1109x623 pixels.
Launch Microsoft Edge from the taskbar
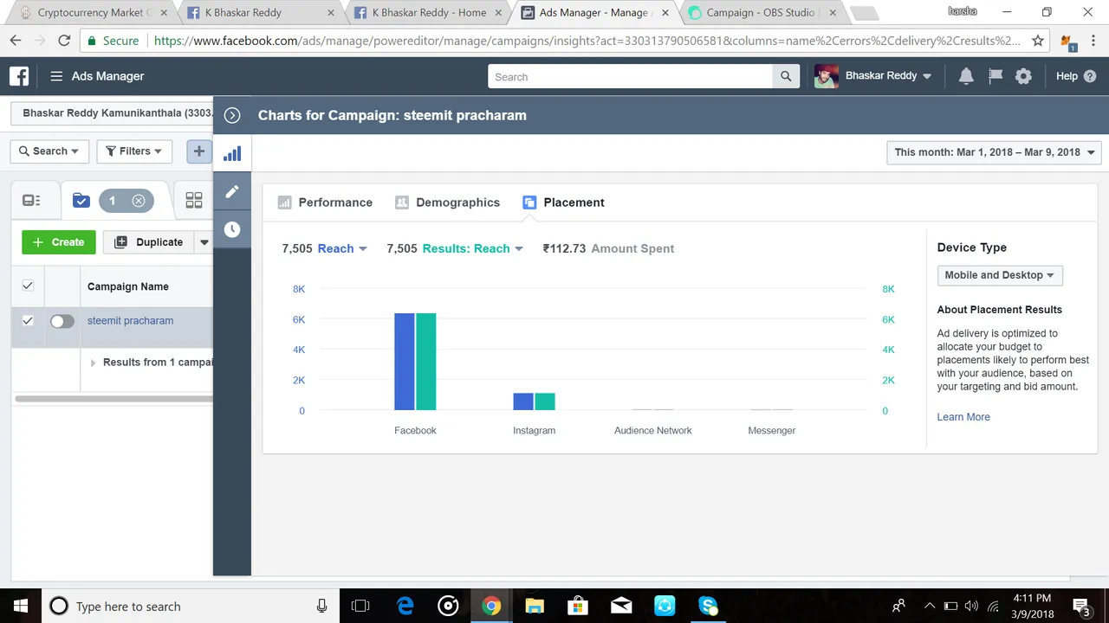(x=405, y=606)
